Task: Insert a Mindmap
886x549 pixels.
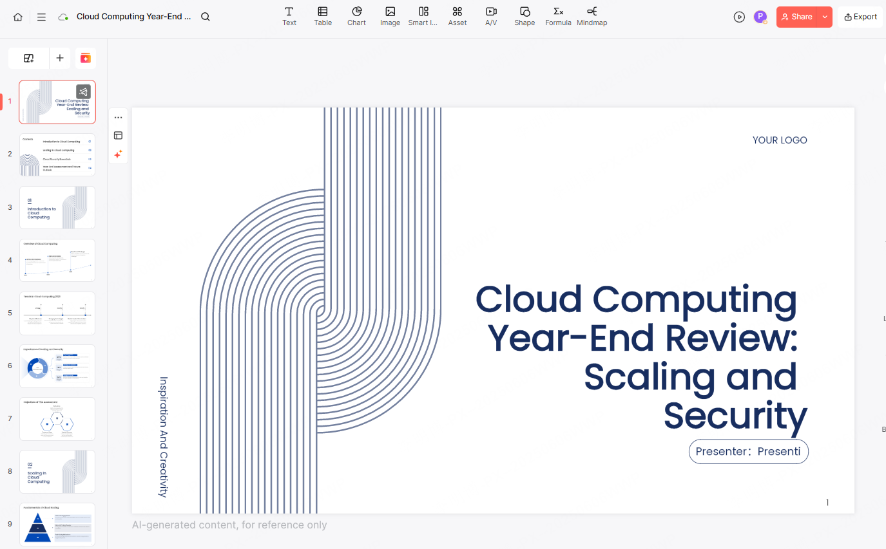Action: (x=592, y=17)
